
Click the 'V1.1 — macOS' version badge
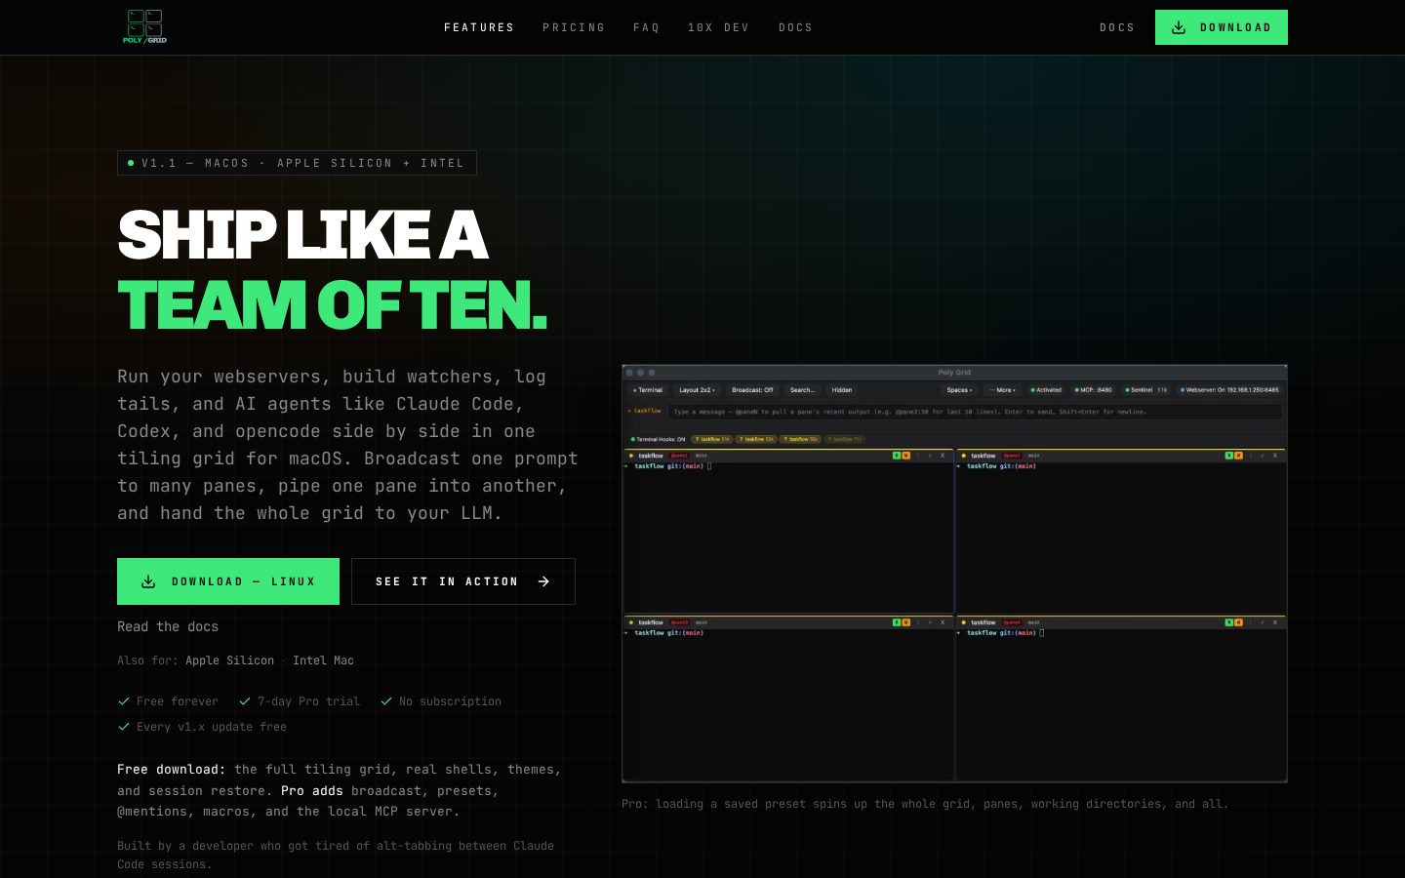tap(297, 163)
